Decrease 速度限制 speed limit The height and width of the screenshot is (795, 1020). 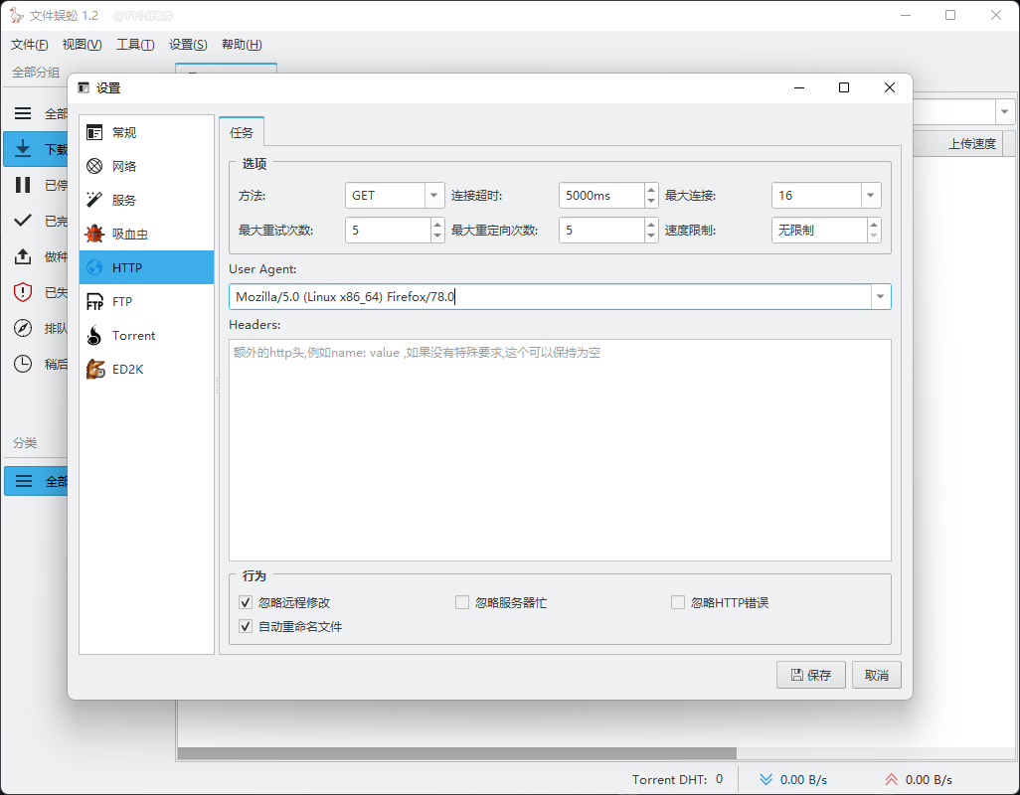[x=874, y=236]
